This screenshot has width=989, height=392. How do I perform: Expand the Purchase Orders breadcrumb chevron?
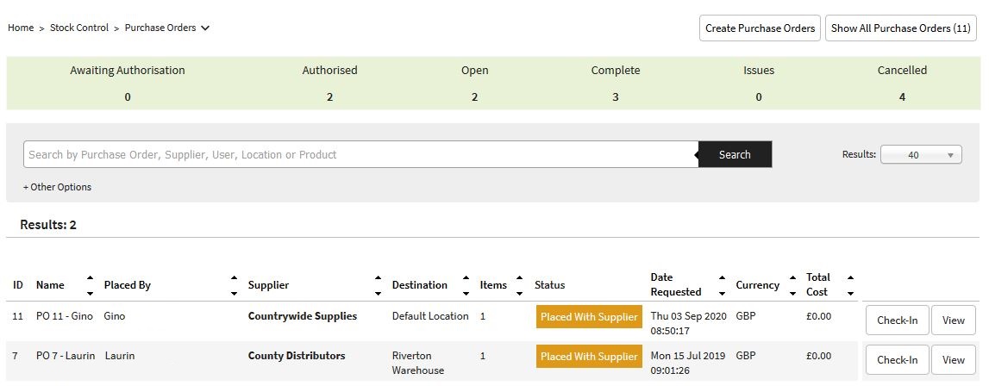click(x=205, y=28)
